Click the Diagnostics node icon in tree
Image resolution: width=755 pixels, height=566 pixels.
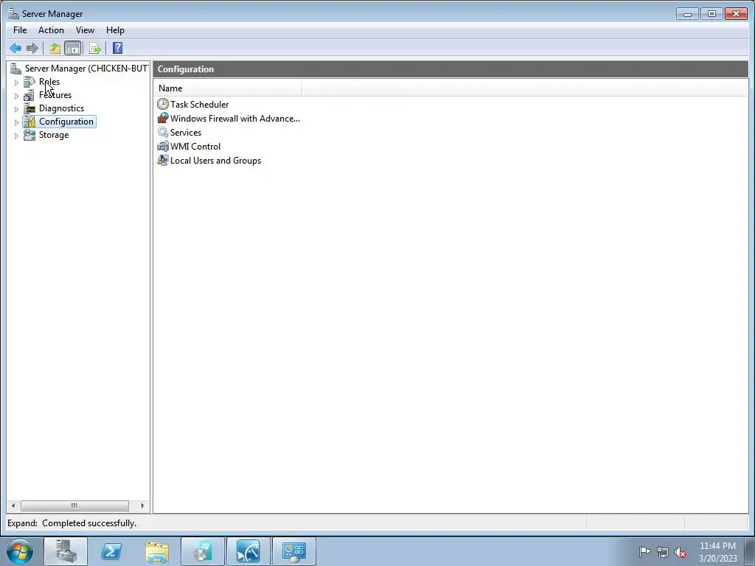click(x=29, y=108)
